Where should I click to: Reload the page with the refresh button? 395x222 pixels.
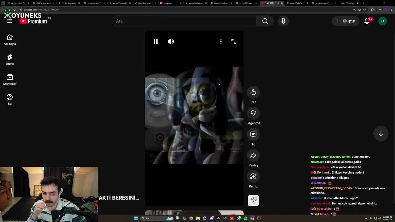[14, 10]
